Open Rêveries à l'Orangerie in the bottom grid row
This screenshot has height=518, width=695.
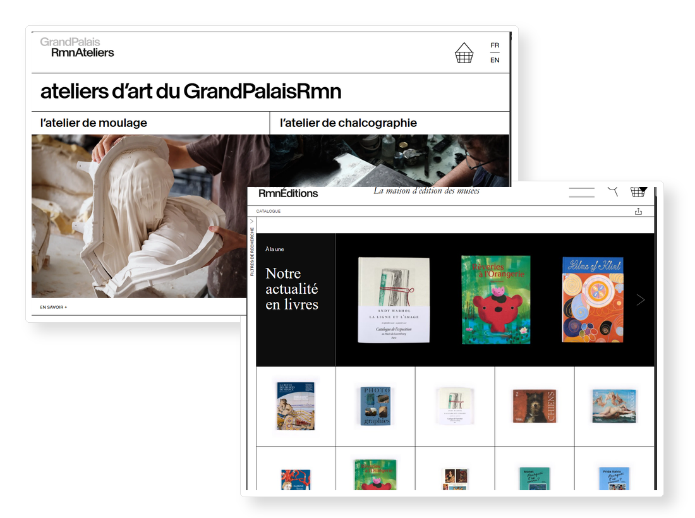(x=375, y=474)
